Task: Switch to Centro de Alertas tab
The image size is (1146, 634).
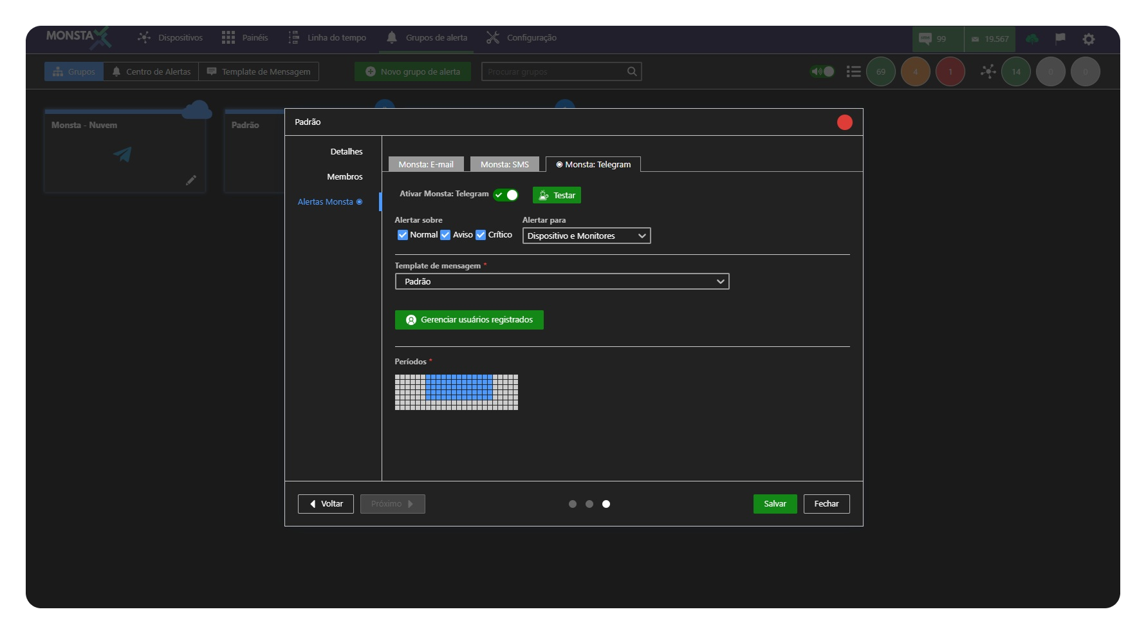Action: [x=151, y=71]
